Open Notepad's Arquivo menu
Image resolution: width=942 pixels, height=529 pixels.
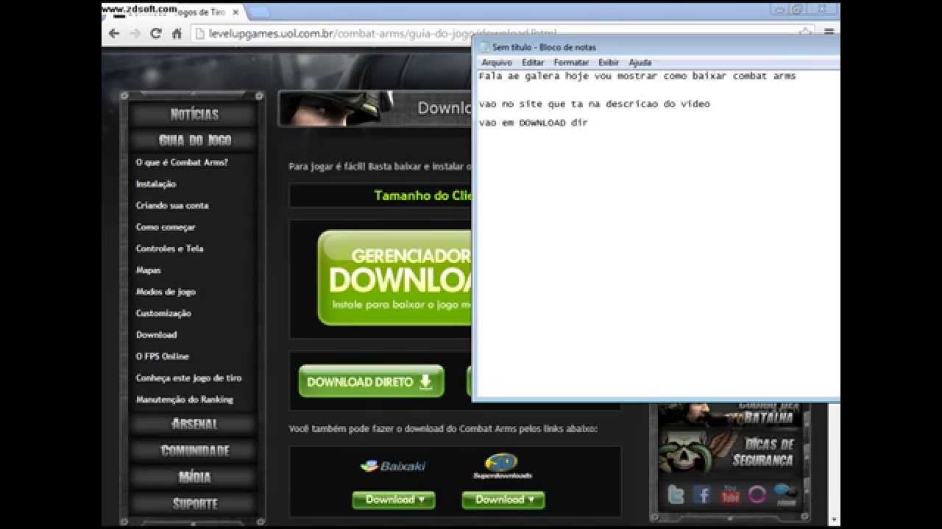click(497, 62)
